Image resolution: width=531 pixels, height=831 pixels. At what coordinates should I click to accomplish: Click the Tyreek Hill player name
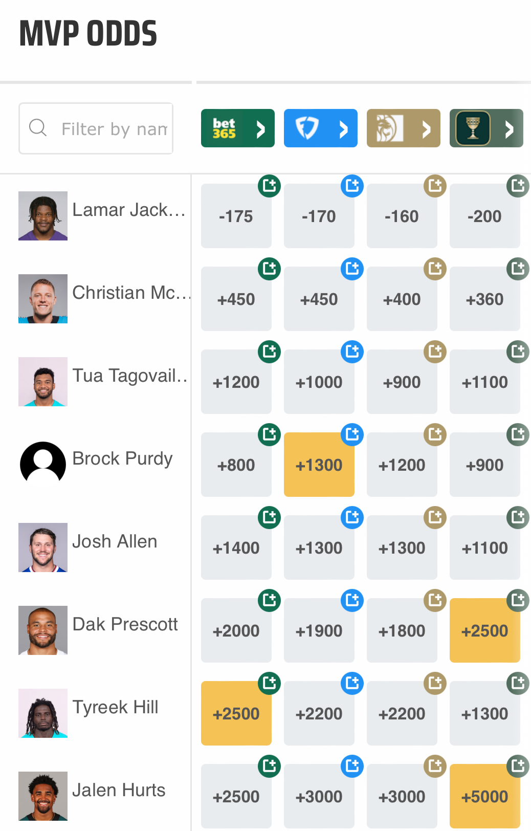(115, 707)
